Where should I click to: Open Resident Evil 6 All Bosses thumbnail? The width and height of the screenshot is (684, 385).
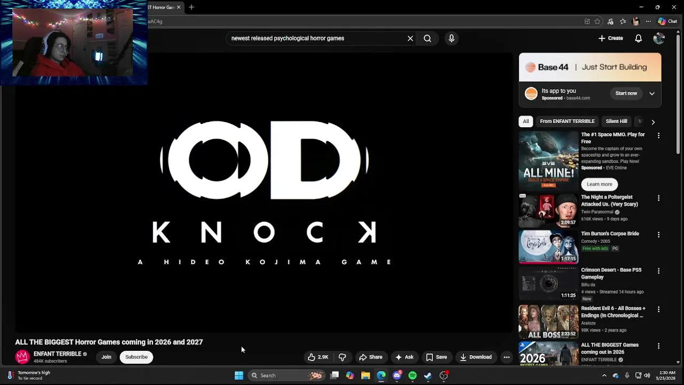tap(548, 322)
